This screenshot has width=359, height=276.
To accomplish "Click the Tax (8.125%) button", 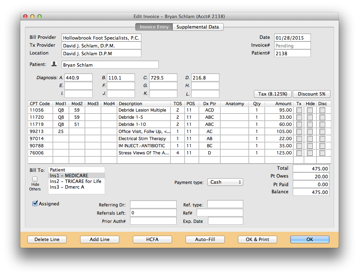I will click(272, 94).
